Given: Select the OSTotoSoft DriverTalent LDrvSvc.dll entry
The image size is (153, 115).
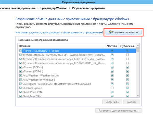Looking at the screenshot, I should tap(57, 84).
